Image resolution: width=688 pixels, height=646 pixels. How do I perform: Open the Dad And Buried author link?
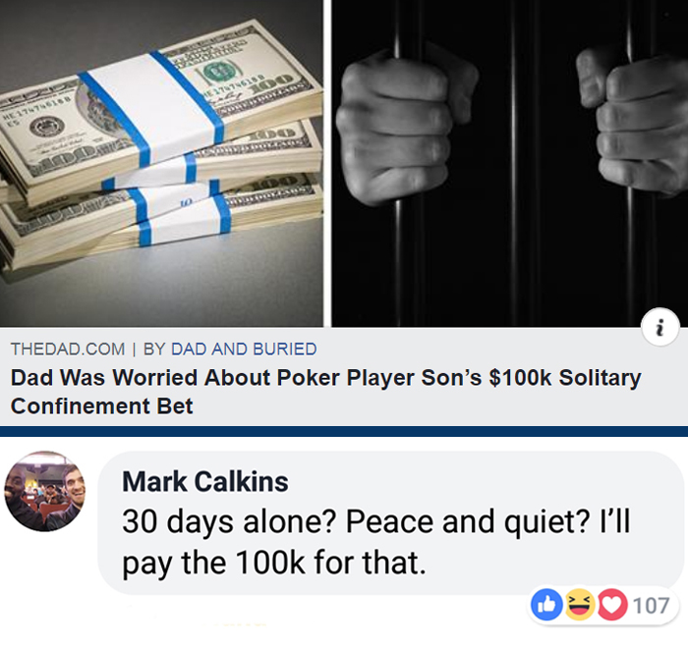[244, 349]
